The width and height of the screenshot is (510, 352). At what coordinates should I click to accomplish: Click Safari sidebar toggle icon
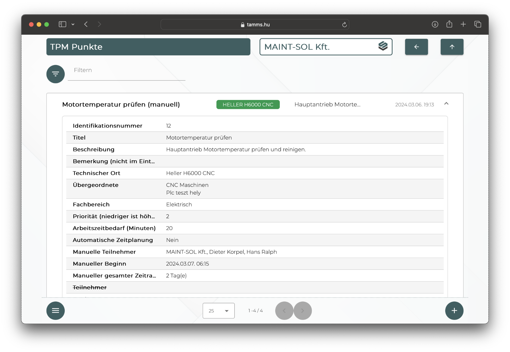pos(62,24)
